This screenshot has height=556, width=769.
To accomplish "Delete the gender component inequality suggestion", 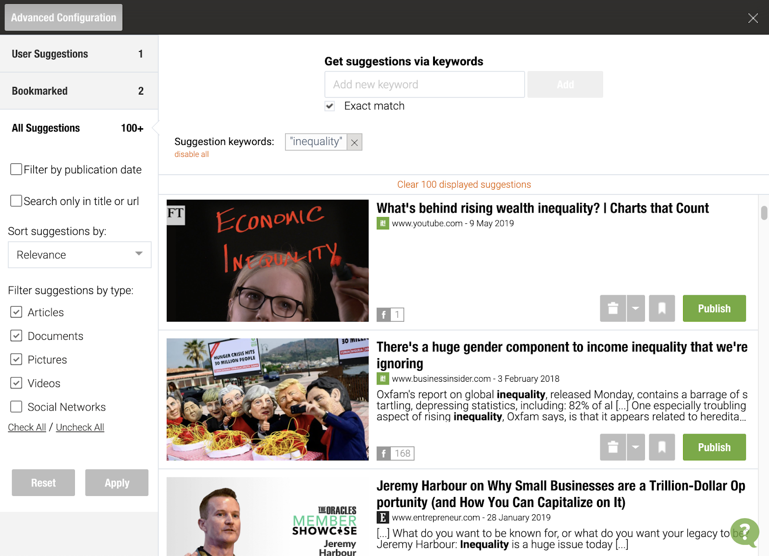I will [x=613, y=447].
